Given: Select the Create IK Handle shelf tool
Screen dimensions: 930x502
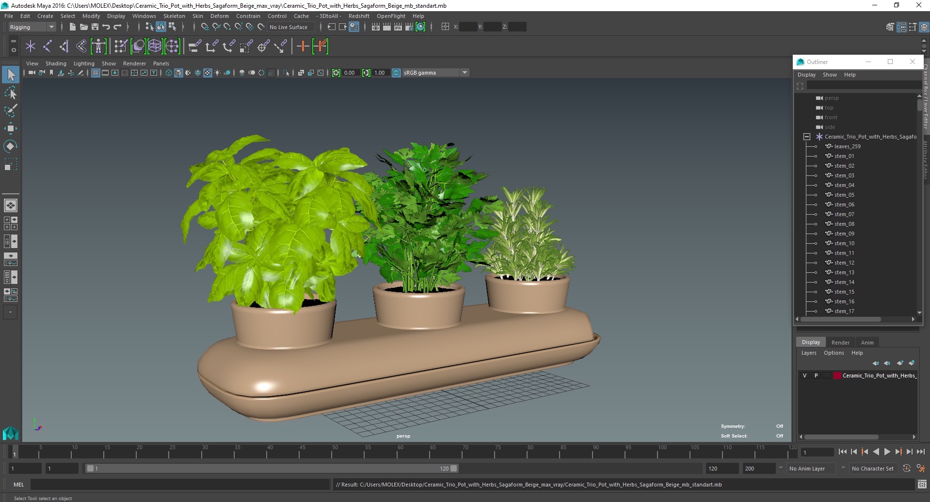Looking at the screenshot, I should (64, 47).
